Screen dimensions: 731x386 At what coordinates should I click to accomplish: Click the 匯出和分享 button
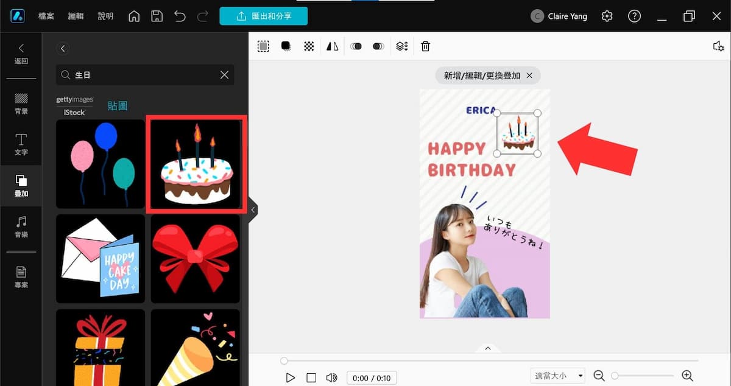[263, 16]
